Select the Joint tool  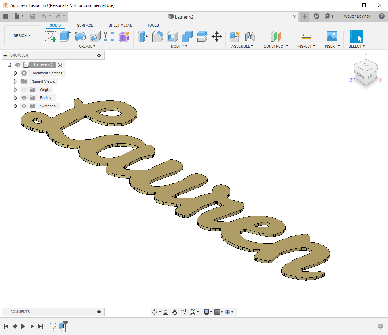[250, 36]
